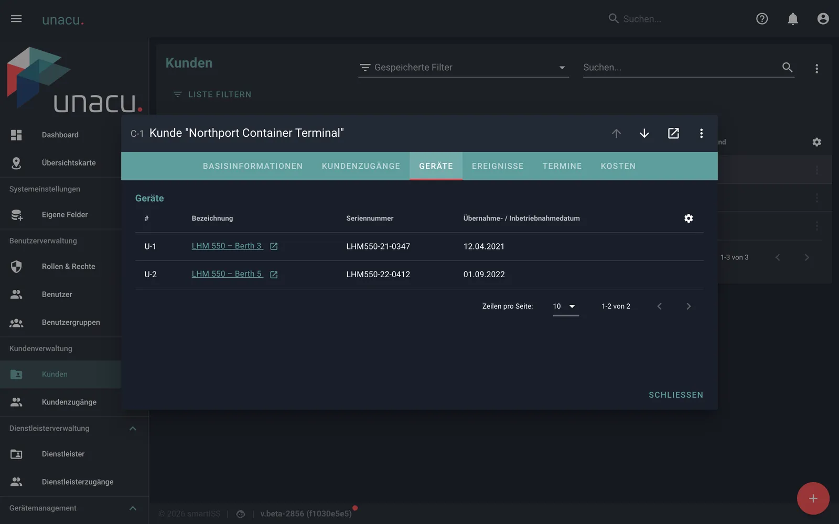The image size is (839, 524).
Task: Open background Kunden list settings gear
Action: pyautogui.click(x=816, y=142)
